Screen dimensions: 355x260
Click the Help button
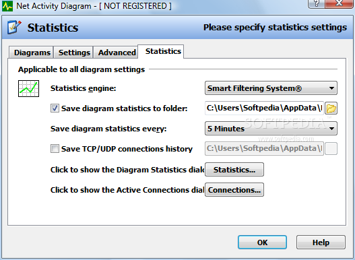(x=321, y=242)
